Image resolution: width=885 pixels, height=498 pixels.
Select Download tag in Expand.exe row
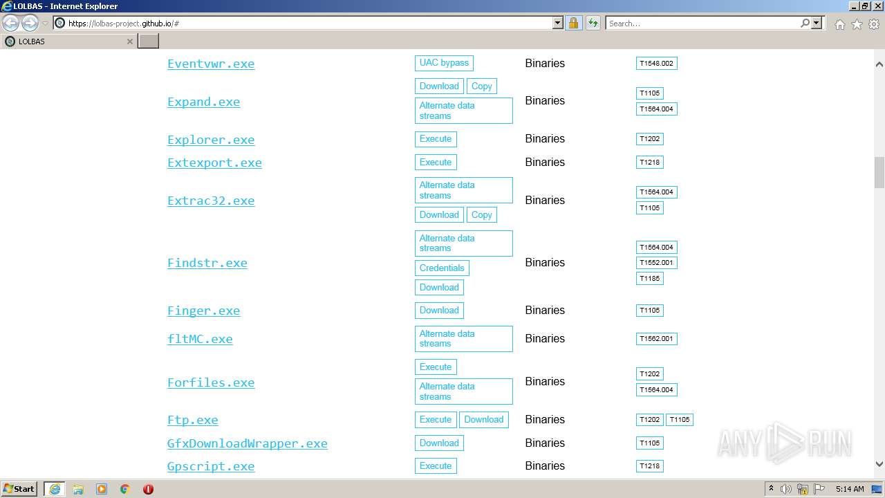439,86
